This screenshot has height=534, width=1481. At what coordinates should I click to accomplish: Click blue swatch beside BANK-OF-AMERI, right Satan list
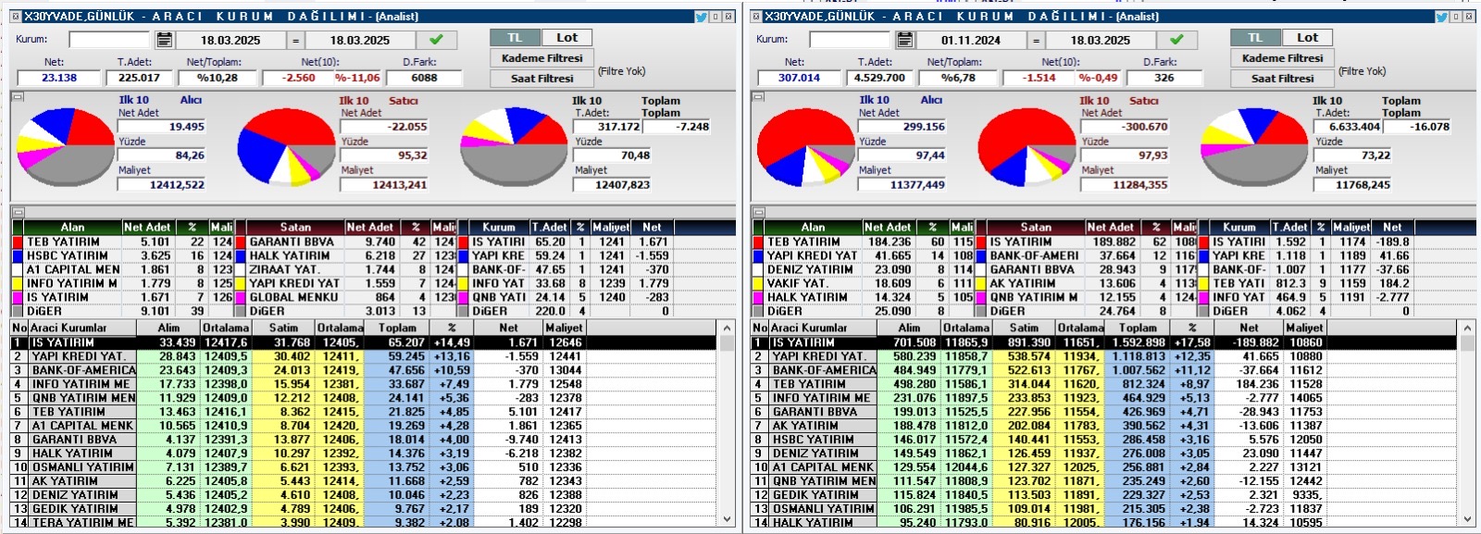pyautogui.click(x=981, y=256)
